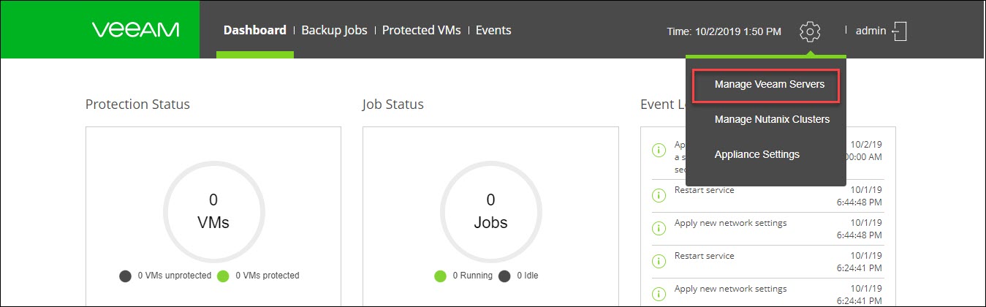
Task: Click the green VMs protected dot
Action: coord(223,276)
